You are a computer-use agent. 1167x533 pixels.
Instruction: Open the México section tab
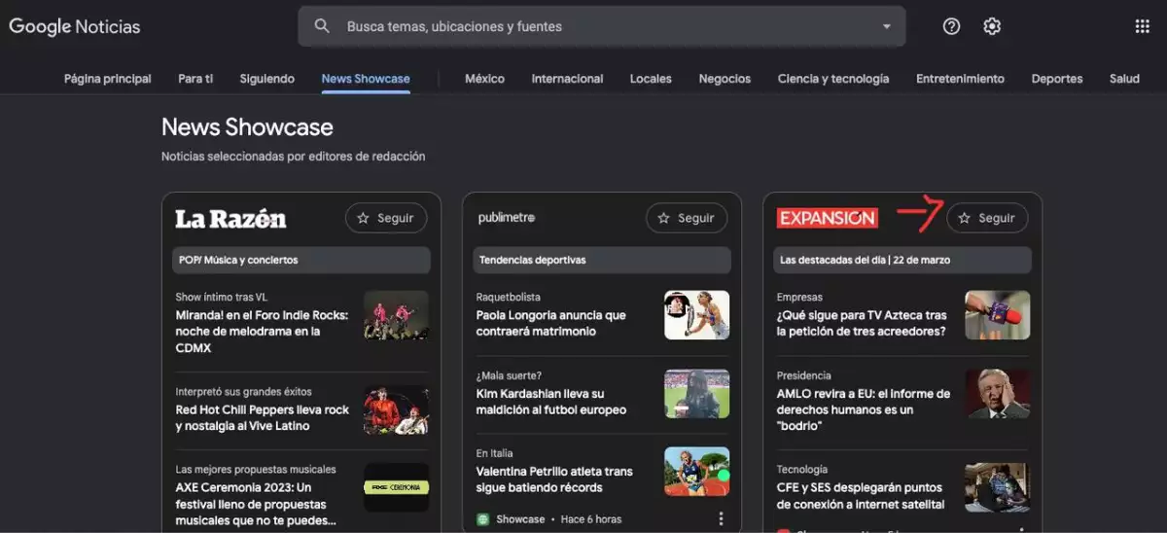[484, 79]
